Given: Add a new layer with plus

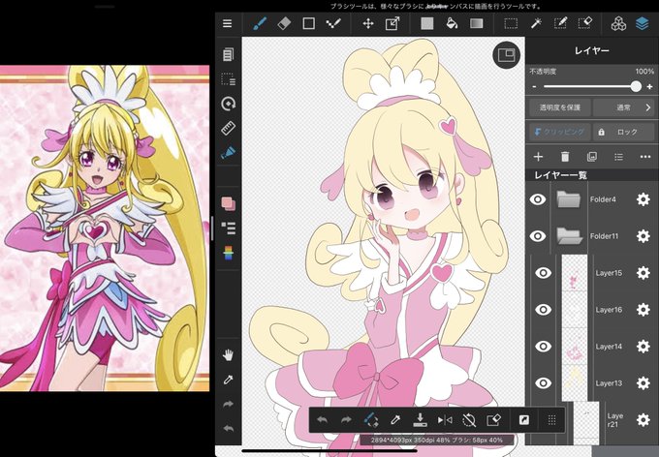Looking at the screenshot, I should pyautogui.click(x=538, y=157).
